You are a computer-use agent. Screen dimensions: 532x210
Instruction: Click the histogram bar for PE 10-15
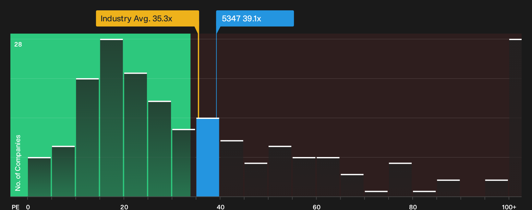(x=87, y=137)
